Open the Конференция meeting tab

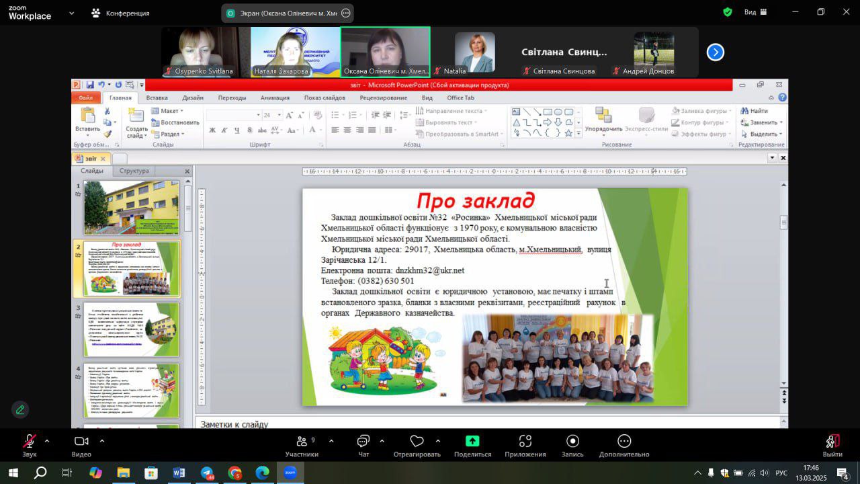tap(121, 13)
